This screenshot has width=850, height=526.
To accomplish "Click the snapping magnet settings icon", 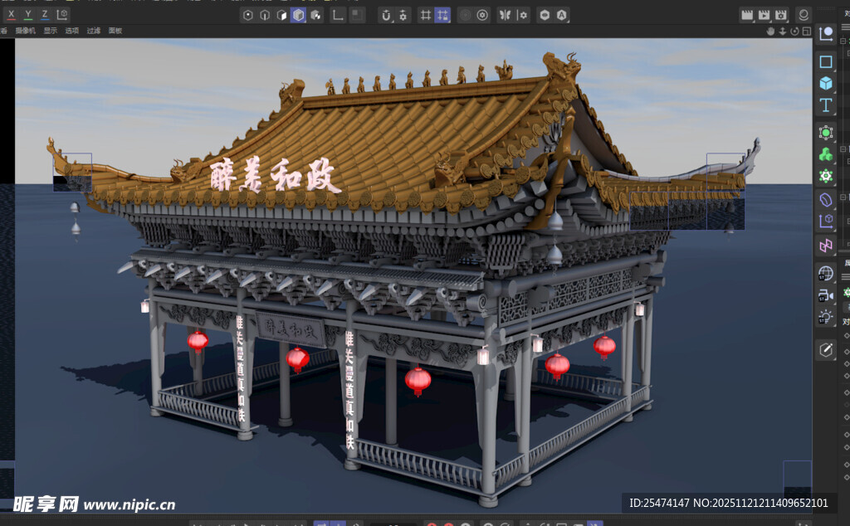I will click(x=402, y=15).
